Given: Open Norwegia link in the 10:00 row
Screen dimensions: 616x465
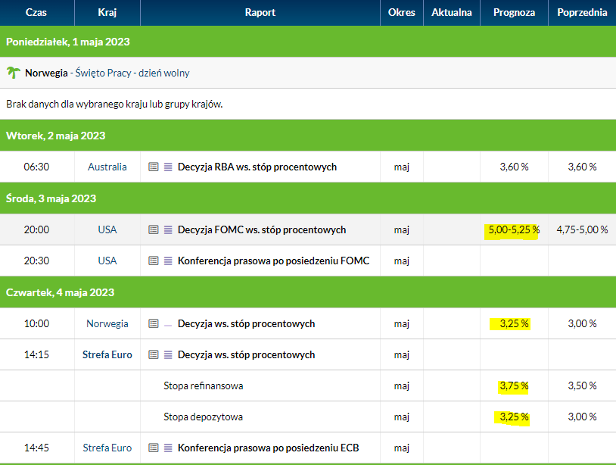Looking at the screenshot, I should 107,323.
